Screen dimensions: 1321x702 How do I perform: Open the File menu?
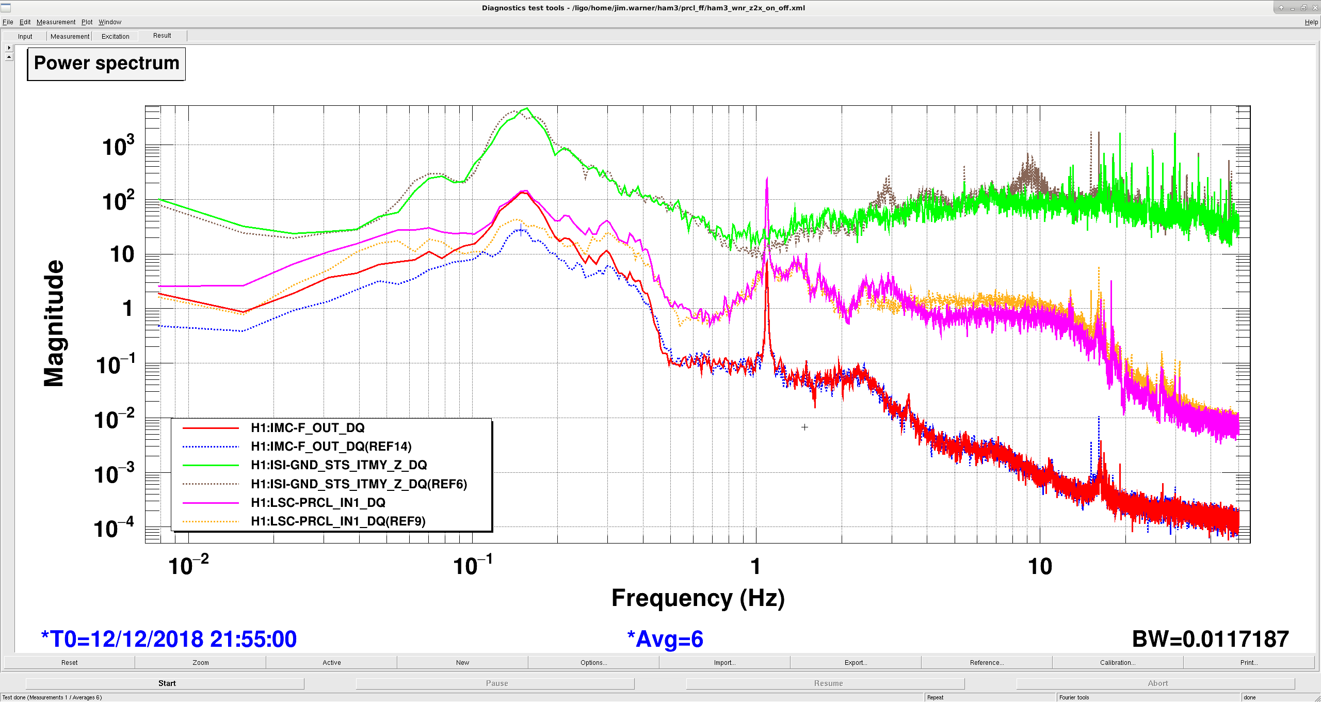click(8, 22)
